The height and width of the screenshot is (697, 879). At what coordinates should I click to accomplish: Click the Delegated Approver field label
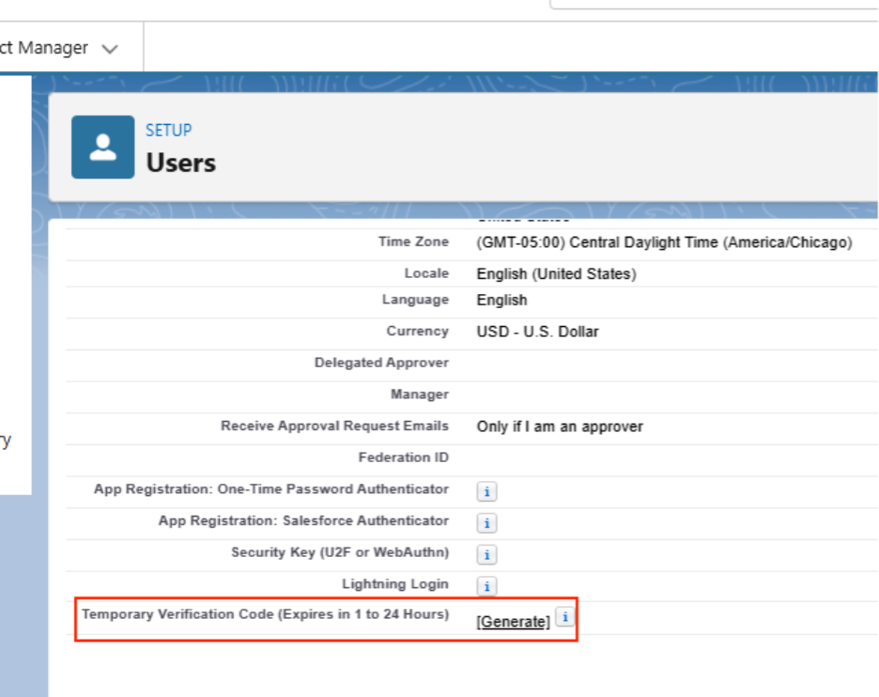(x=381, y=363)
